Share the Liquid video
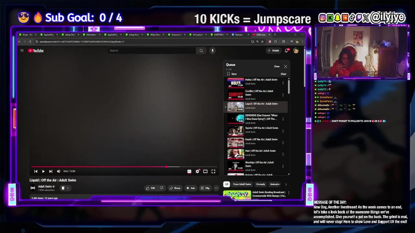Viewport: 415px width, 233px height. point(175,188)
